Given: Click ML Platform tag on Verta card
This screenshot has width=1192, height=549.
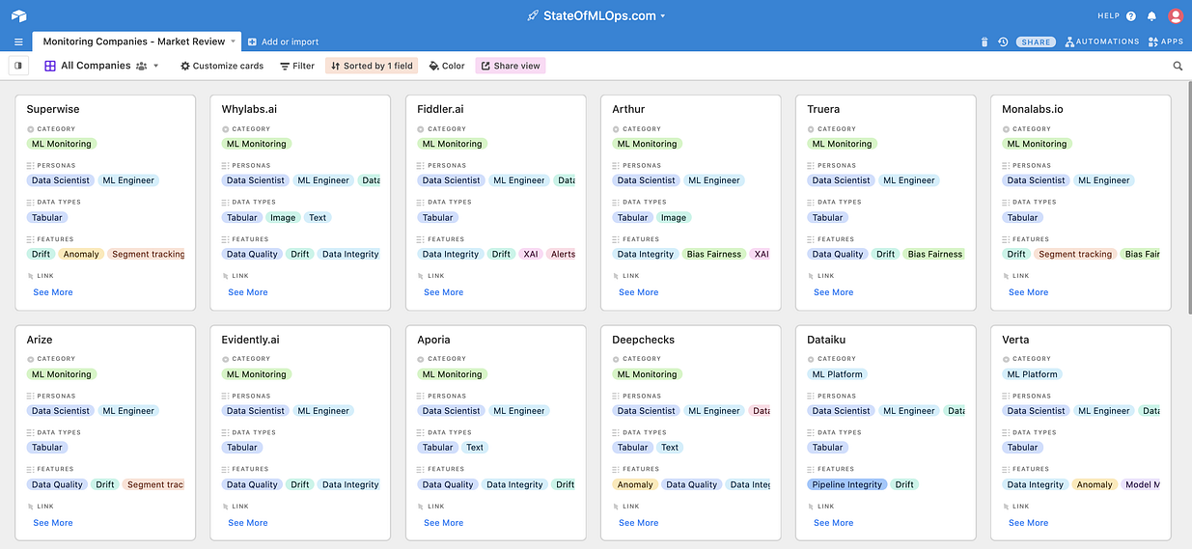Looking at the screenshot, I should 1033,374.
